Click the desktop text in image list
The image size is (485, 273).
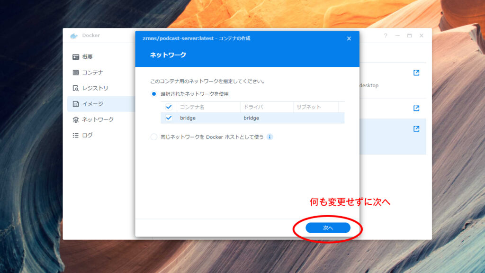coord(369,85)
